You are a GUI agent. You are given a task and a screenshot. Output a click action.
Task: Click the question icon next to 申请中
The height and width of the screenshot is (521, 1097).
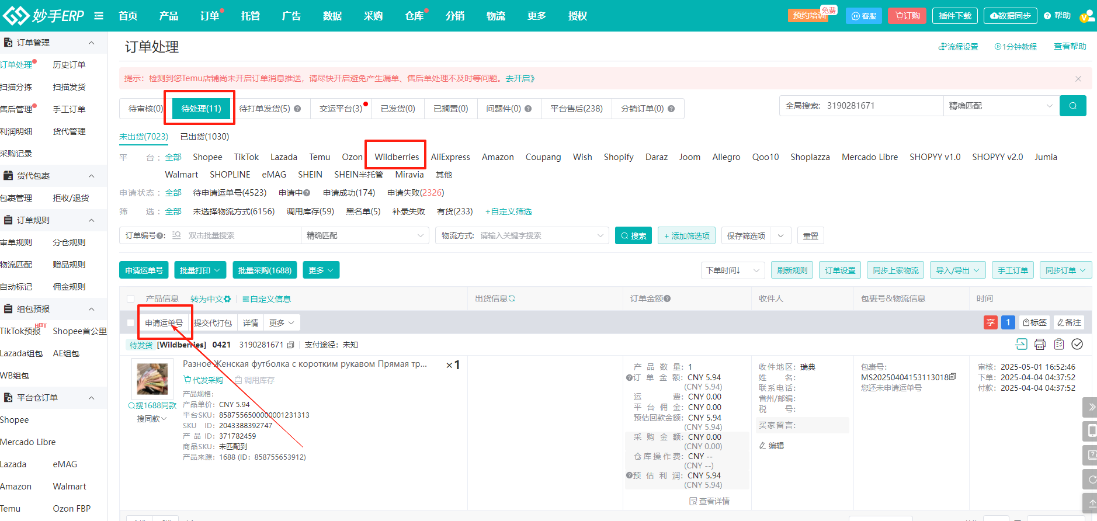(x=307, y=193)
